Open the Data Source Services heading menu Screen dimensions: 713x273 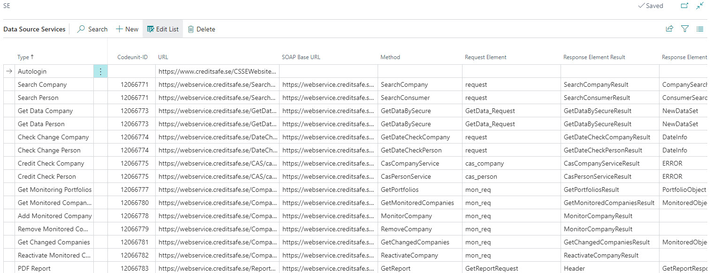34,29
